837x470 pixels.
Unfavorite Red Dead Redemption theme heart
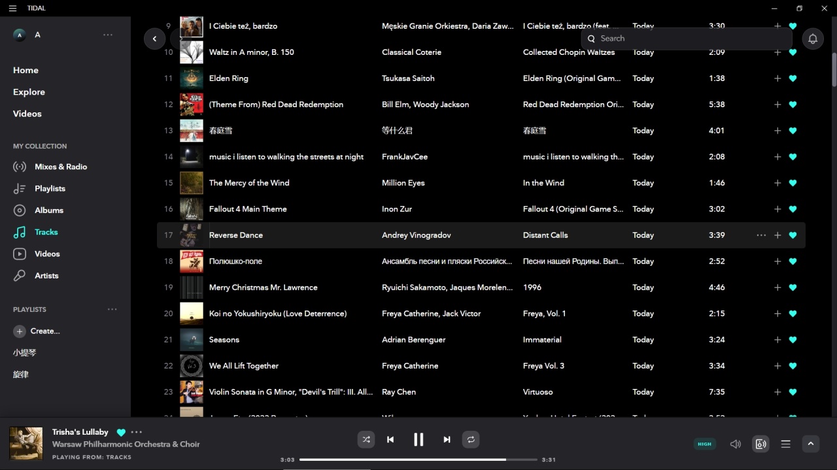[x=793, y=105]
